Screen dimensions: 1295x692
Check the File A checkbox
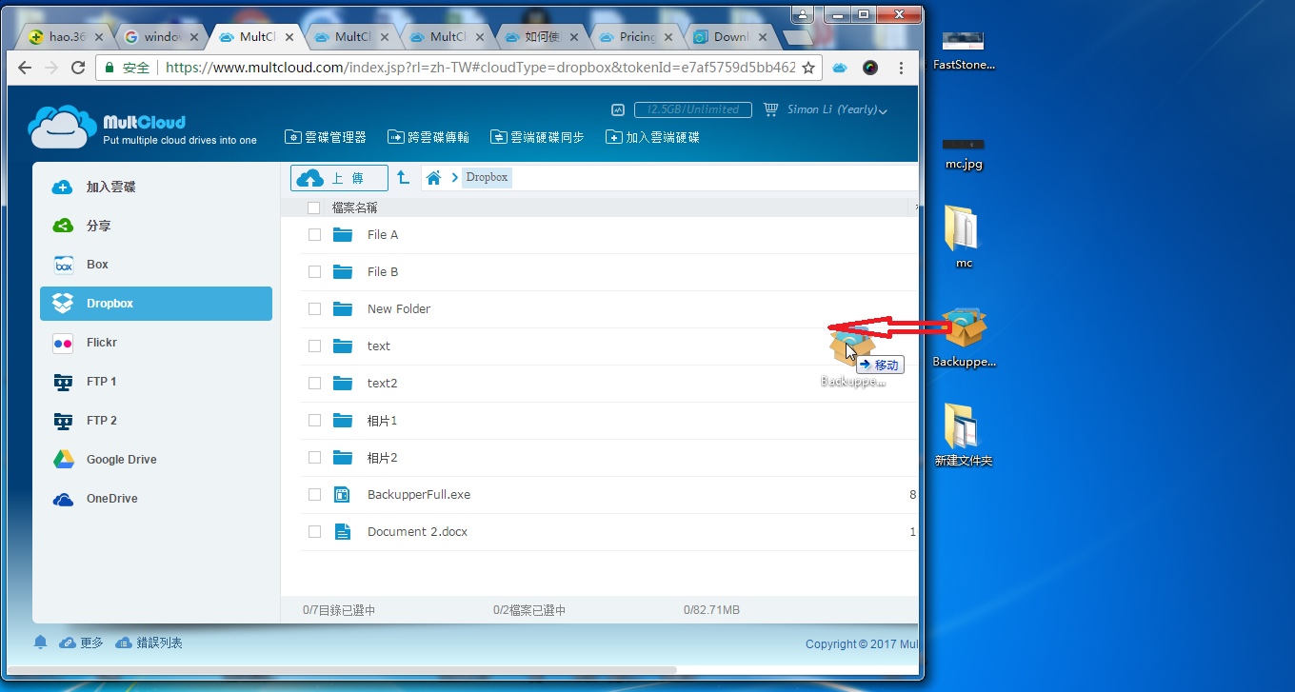tap(314, 235)
